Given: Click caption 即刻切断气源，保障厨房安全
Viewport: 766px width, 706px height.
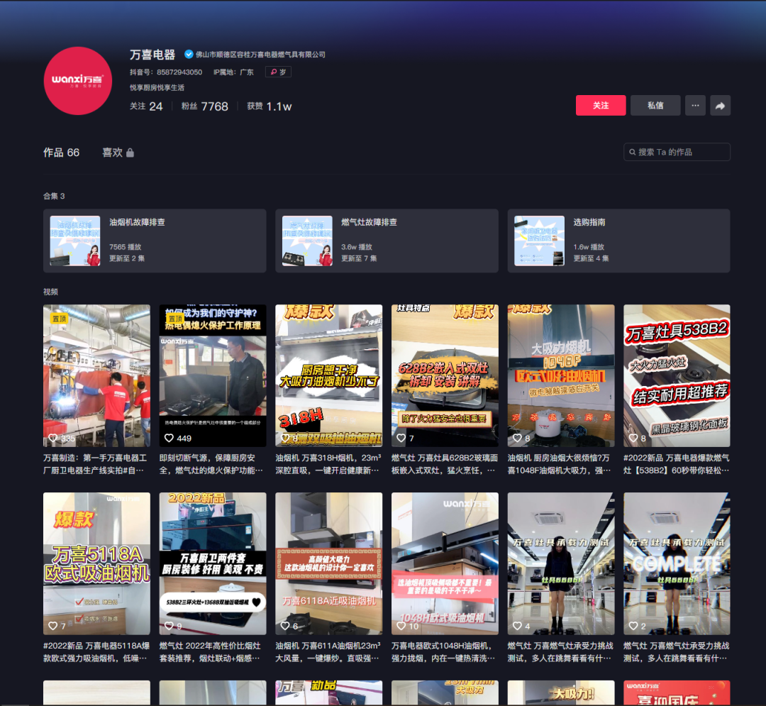Looking at the screenshot, I should tap(211, 464).
